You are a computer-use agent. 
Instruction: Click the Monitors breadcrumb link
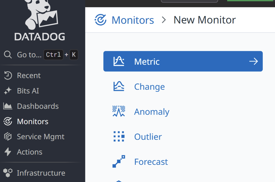(x=133, y=20)
